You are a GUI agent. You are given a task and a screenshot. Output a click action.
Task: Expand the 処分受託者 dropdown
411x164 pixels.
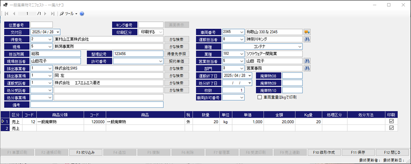[x=50, y=90]
